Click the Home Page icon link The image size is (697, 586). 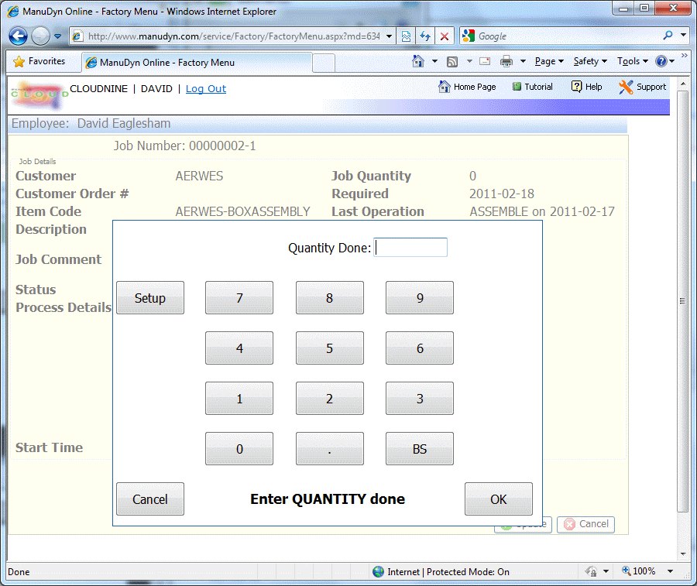(x=445, y=87)
